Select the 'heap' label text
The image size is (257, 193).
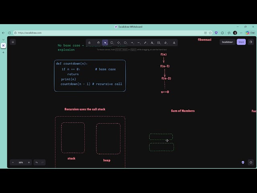107,160
